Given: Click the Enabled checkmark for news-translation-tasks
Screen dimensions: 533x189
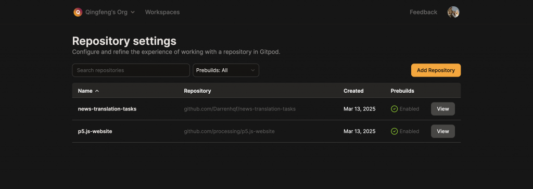Looking at the screenshot, I should [x=395, y=109].
